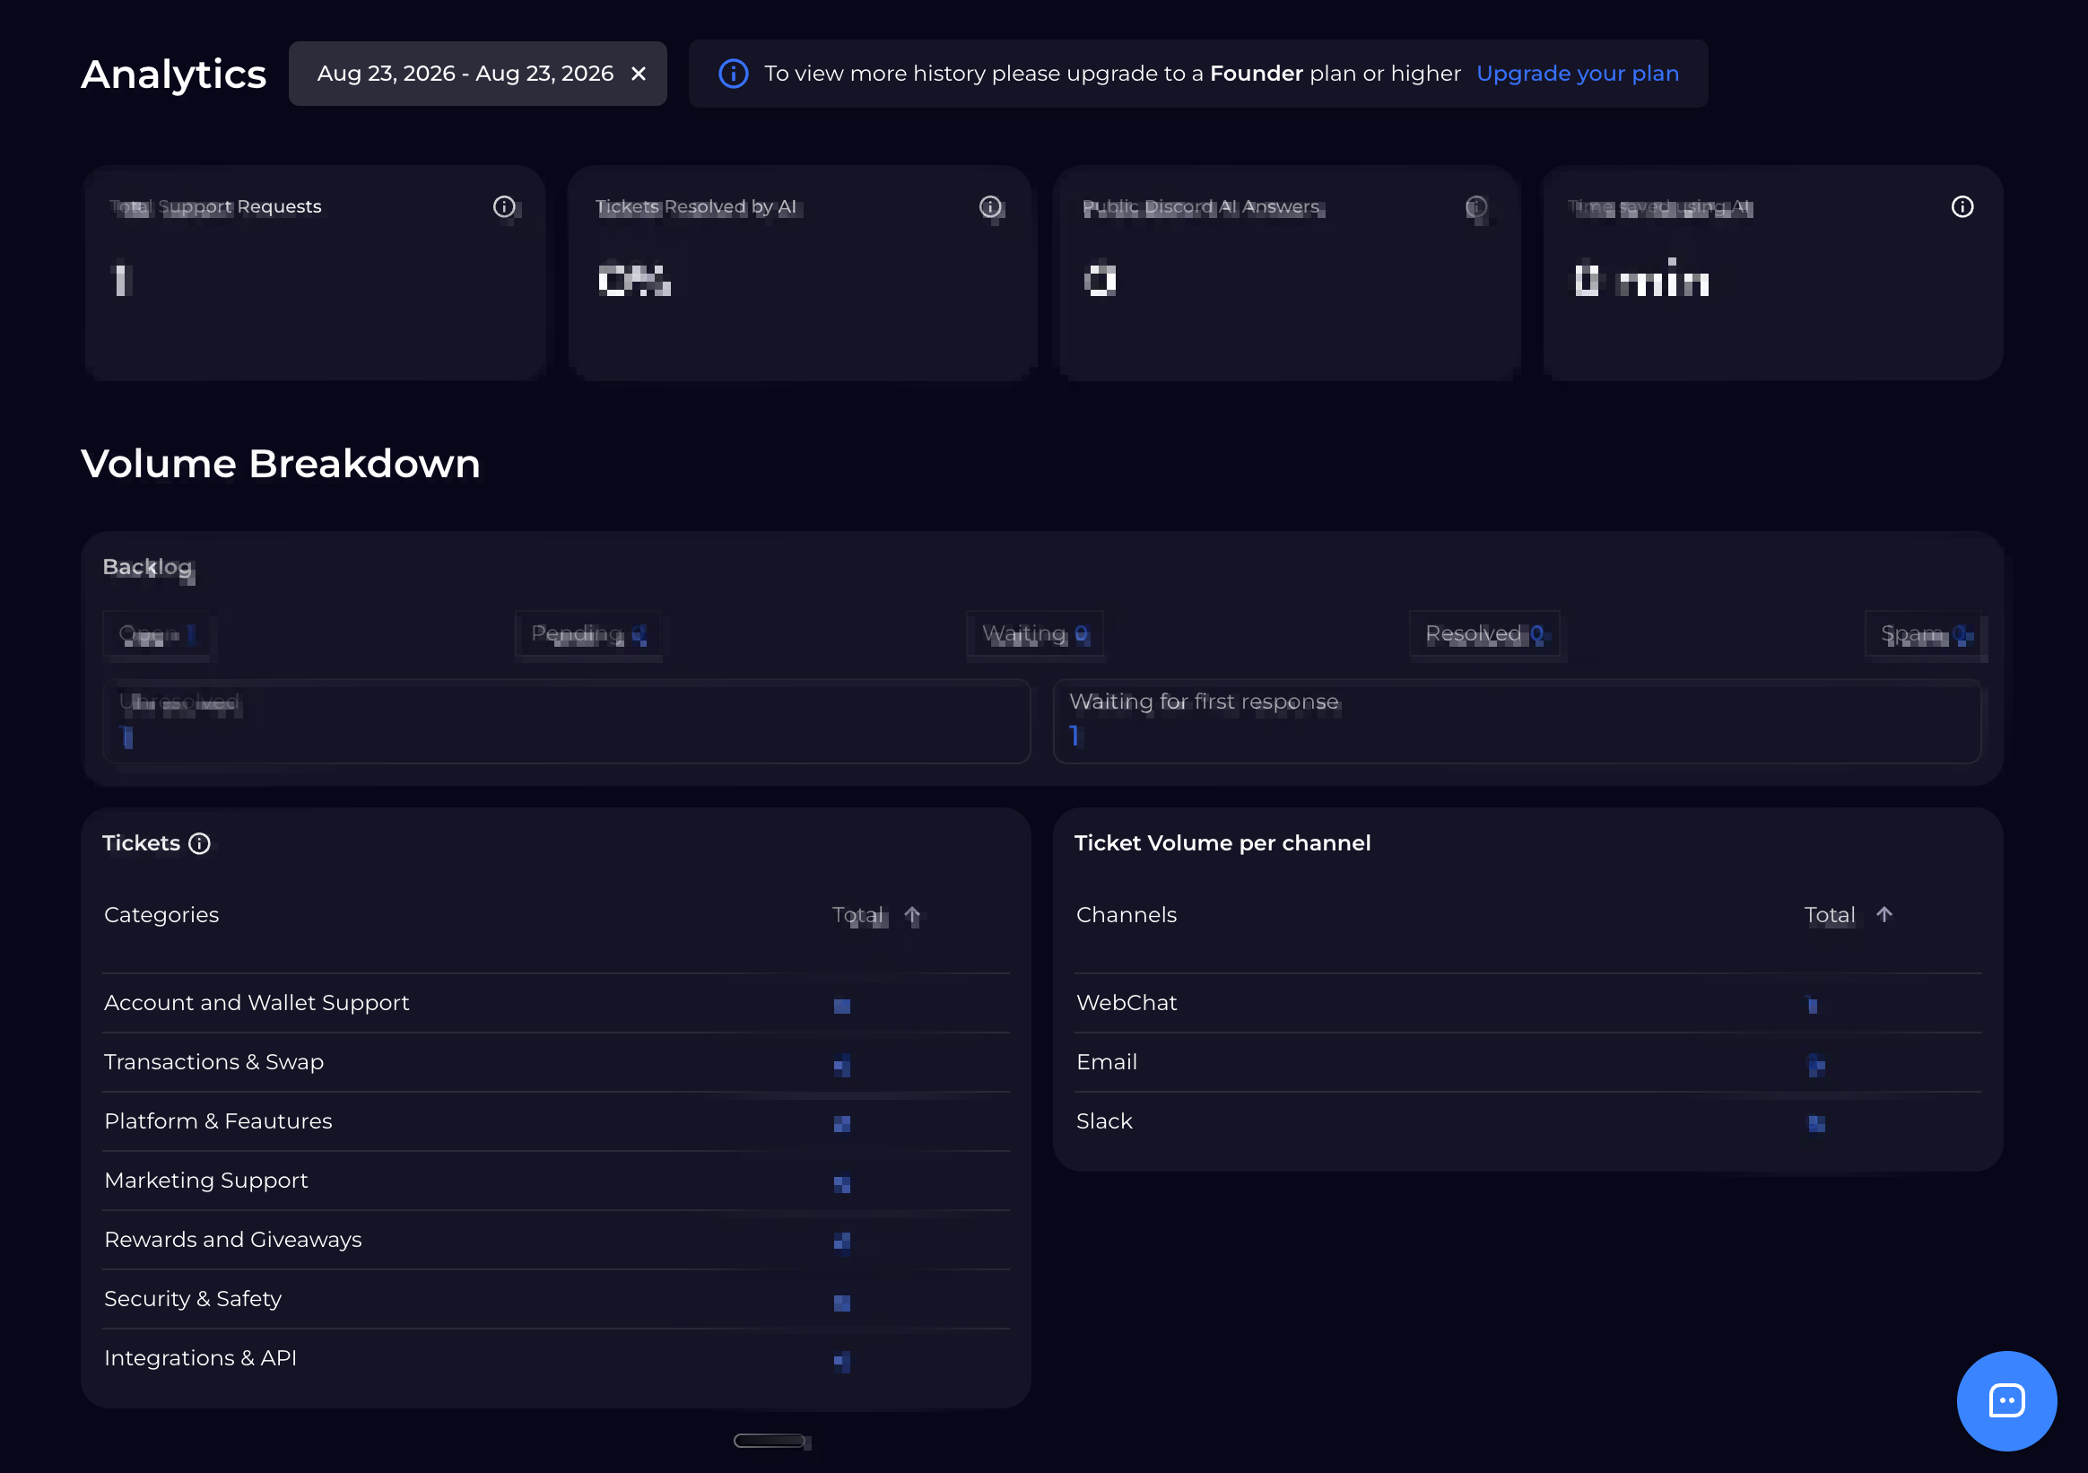The height and width of the screenshot is (1473, 2088).
Task: Select the Email channel row
Action: tap(1527, 1062)
